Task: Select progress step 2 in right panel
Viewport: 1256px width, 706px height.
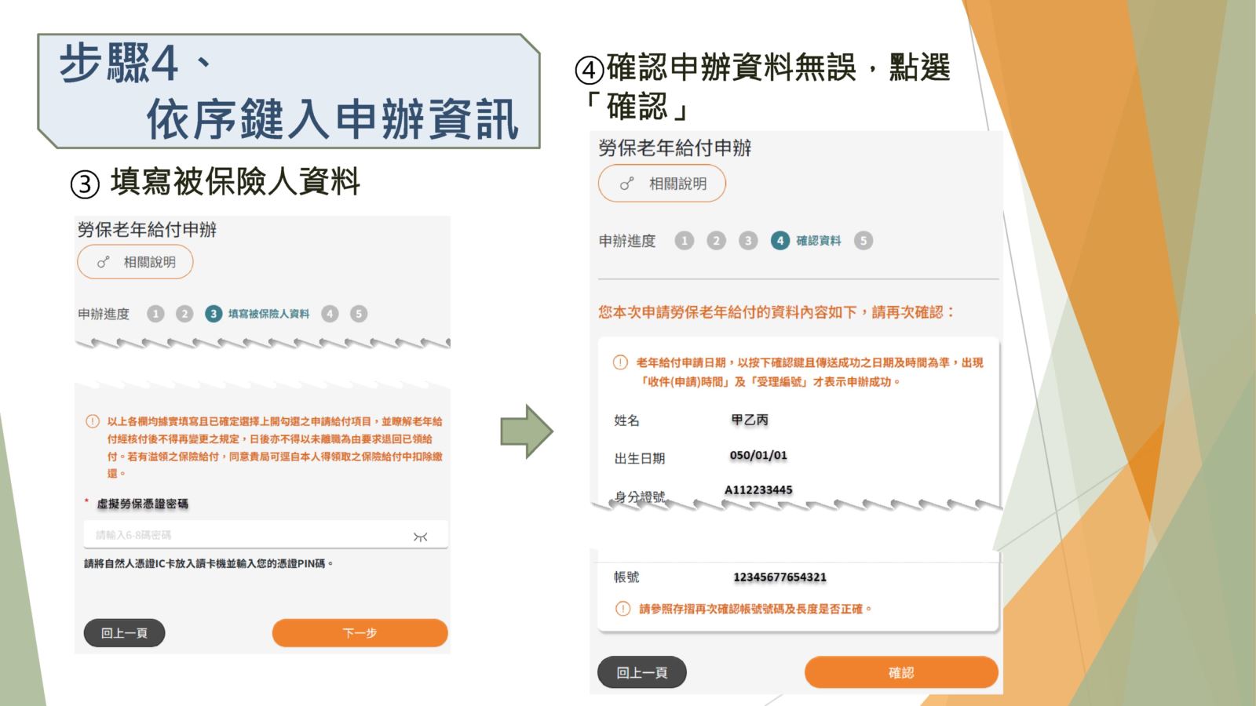Action: tap(716, 241)
